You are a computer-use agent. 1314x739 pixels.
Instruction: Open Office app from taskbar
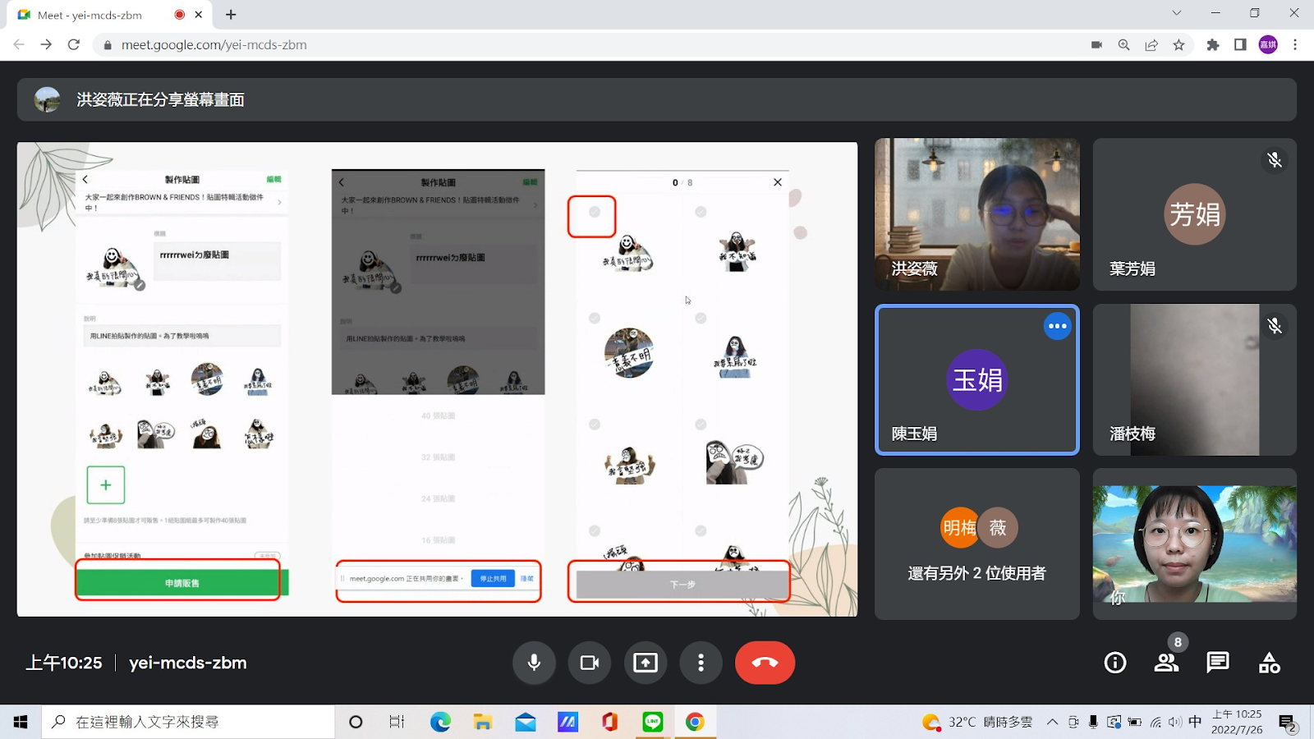(x=609, y=722)
